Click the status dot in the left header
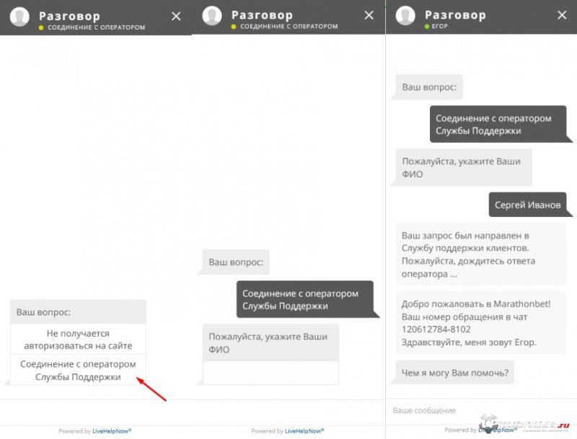Image resolution: width=577 pixels, height=439 pixels. (41, 27)
